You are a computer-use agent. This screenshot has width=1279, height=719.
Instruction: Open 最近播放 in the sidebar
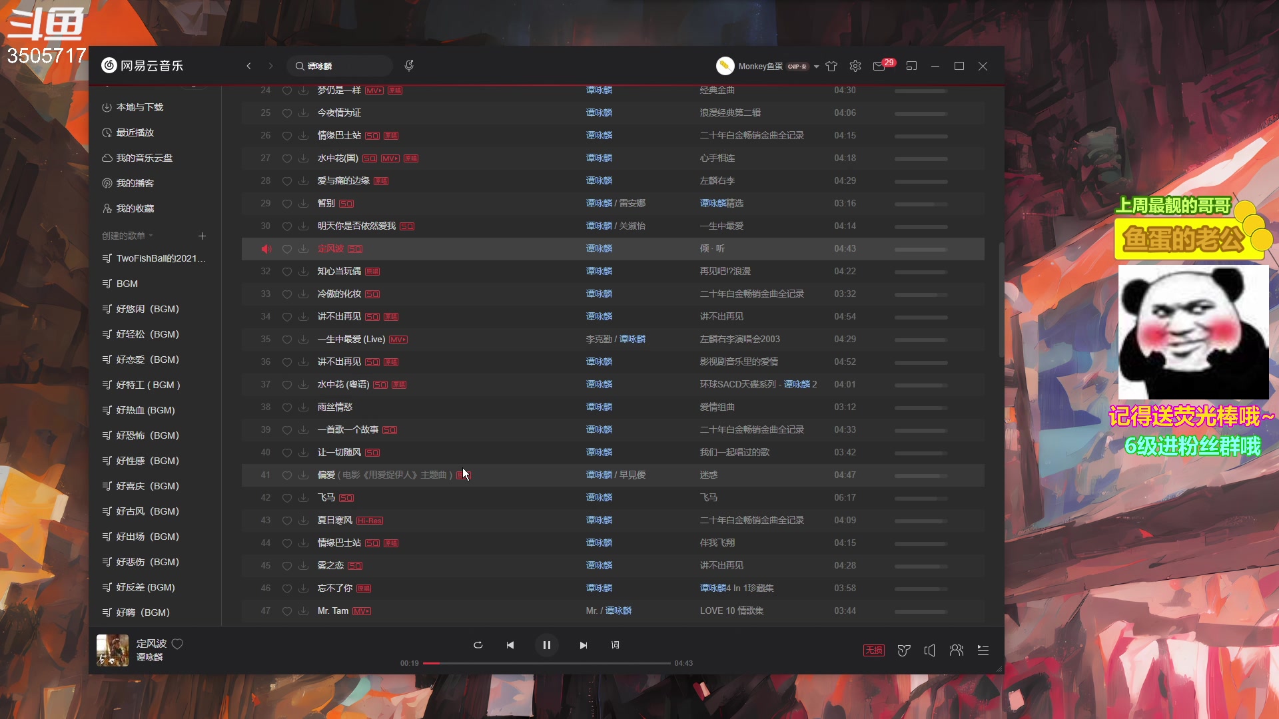tap(134, 132)
